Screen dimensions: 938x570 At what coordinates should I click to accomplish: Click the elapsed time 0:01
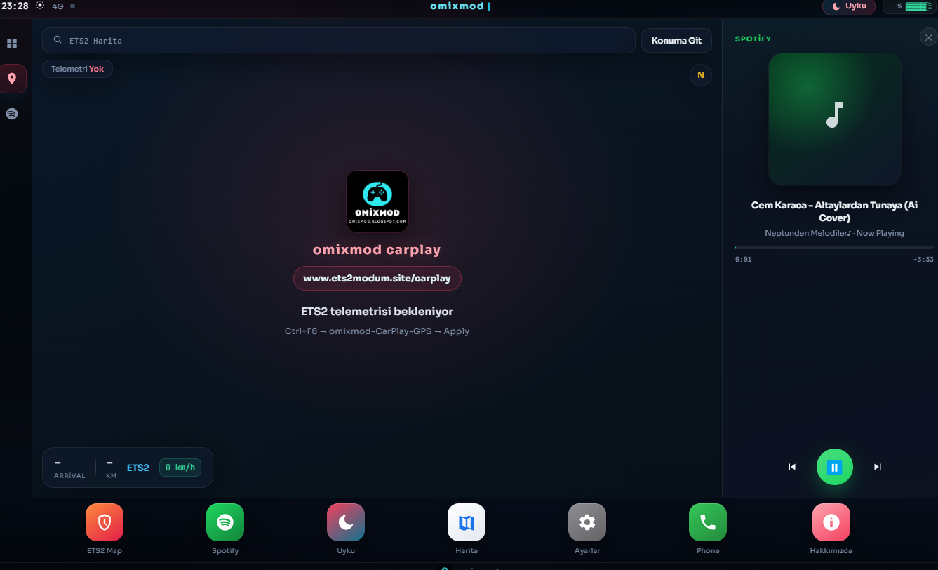(x=744, y=260)
